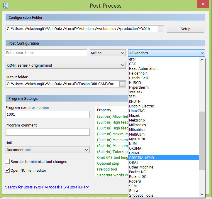The image size is (212, 199).
Task: Select Mazak vendor
Action: pos(164,115)
